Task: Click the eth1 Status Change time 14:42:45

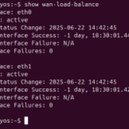Action: [103, 82]
